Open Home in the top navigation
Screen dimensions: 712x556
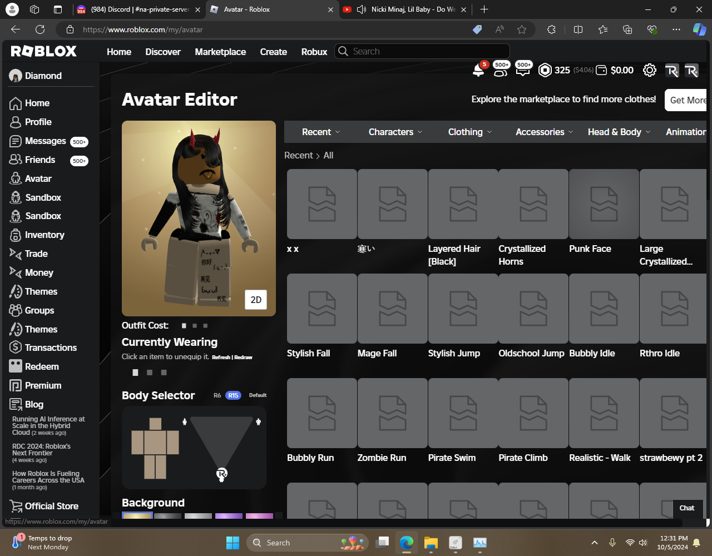tap(119, 52)
